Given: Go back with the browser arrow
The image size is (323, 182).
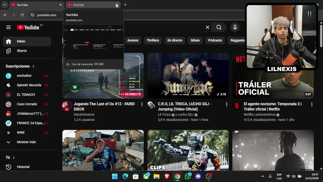Looking at the screenshot, I should pos(5,15).
